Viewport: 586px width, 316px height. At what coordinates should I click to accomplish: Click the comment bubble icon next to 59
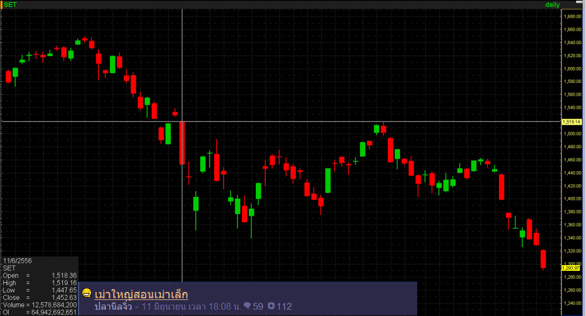[247, 306]
